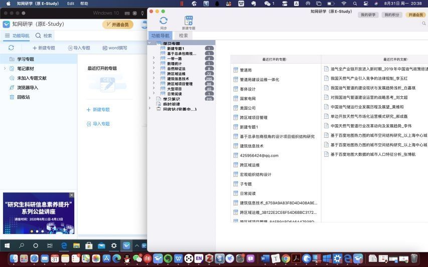The image size is (428, 267).
Task: Open 回收站 in Windows app sidebar
Action: (x=24, y=97)
